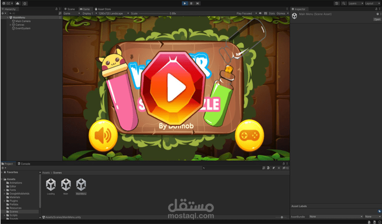This screenshot has height=224, width=382.
Task: Open the Inspector help question-mark icon
Action: coord(378,14)
